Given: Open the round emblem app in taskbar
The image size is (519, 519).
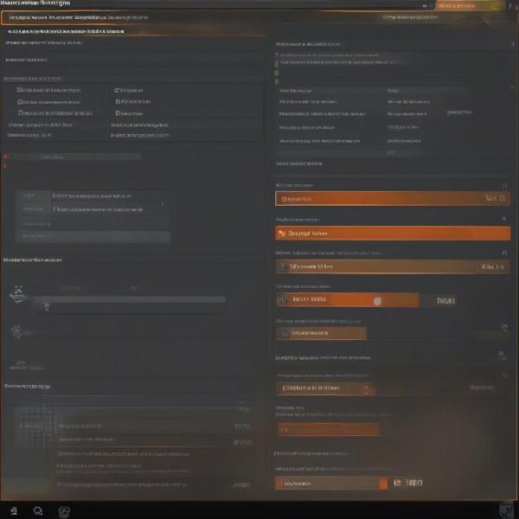Looking at the screenshot, I should 64,511.
